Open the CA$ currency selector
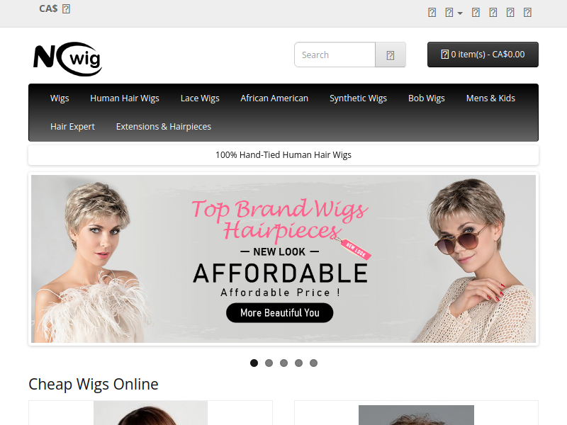 tap(55, 8)
